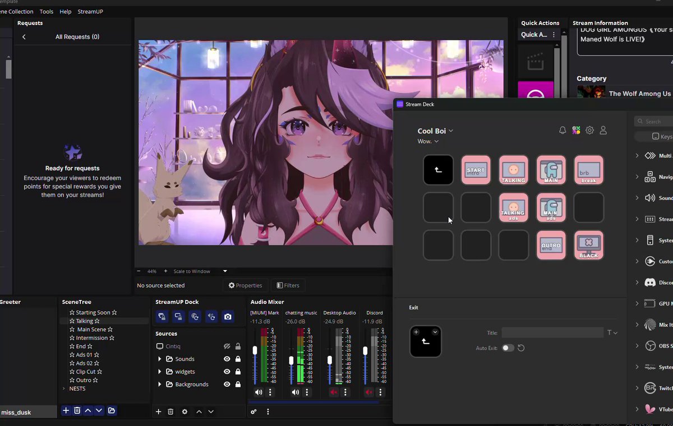This screenshot has height=426, width=673.
Task: Open Stream Deck settings gear
Action: 589,130
